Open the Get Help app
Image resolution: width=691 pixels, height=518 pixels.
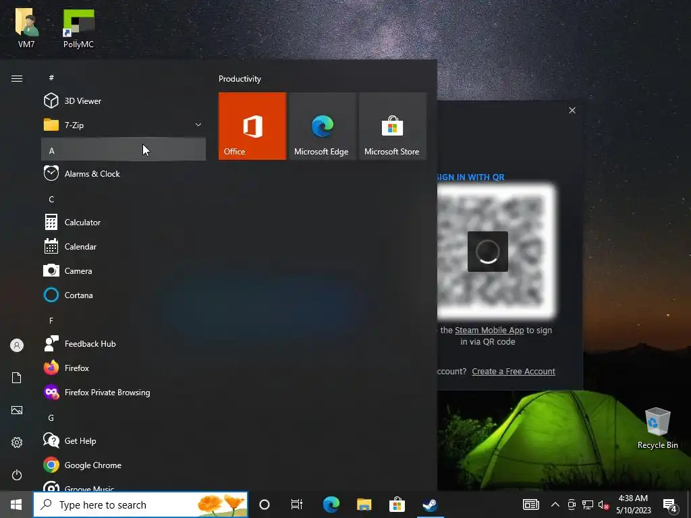coord(123,441)
